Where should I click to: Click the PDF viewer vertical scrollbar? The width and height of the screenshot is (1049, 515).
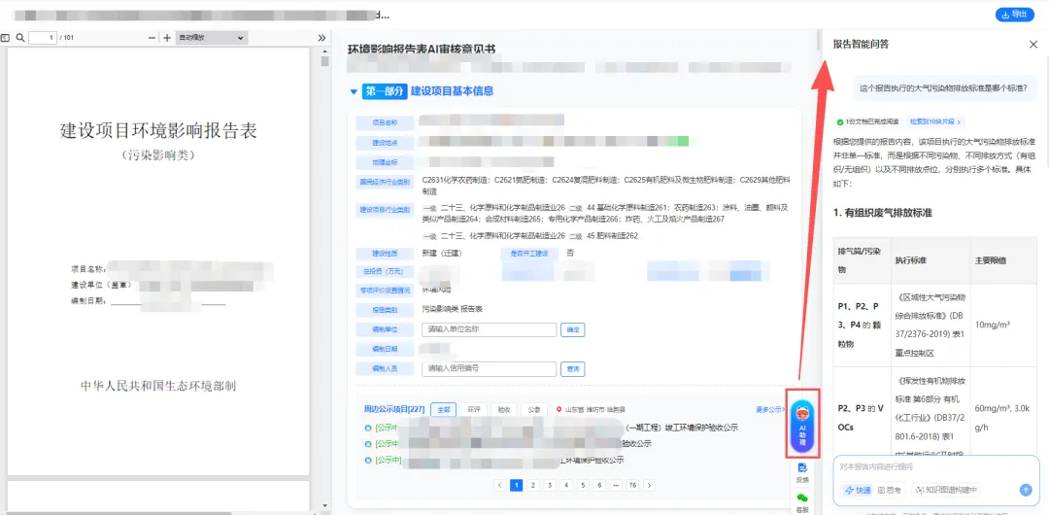[325, 61]
